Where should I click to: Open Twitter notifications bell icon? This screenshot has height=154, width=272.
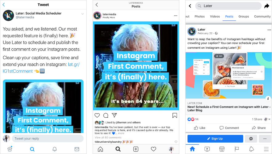(x=55, y=149)
